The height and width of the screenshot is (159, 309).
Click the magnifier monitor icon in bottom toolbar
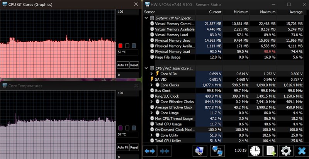[x=200, y=151]
